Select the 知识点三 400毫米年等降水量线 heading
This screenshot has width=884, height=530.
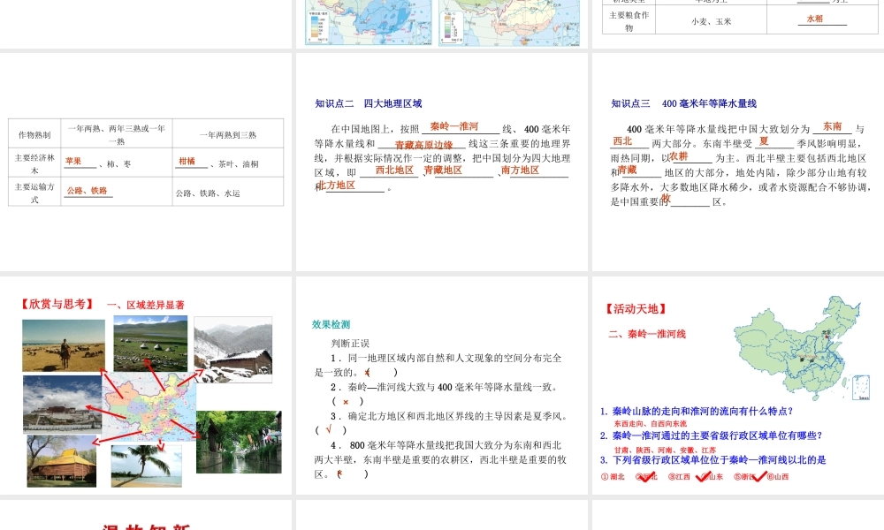pos(683,103)
